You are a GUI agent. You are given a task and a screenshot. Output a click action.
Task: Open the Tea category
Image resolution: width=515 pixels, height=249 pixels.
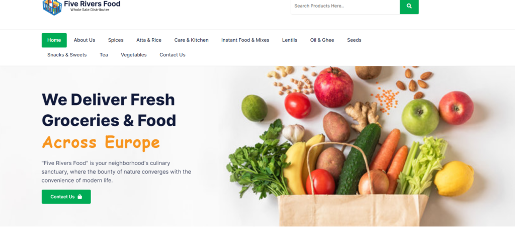coord(104,55)
